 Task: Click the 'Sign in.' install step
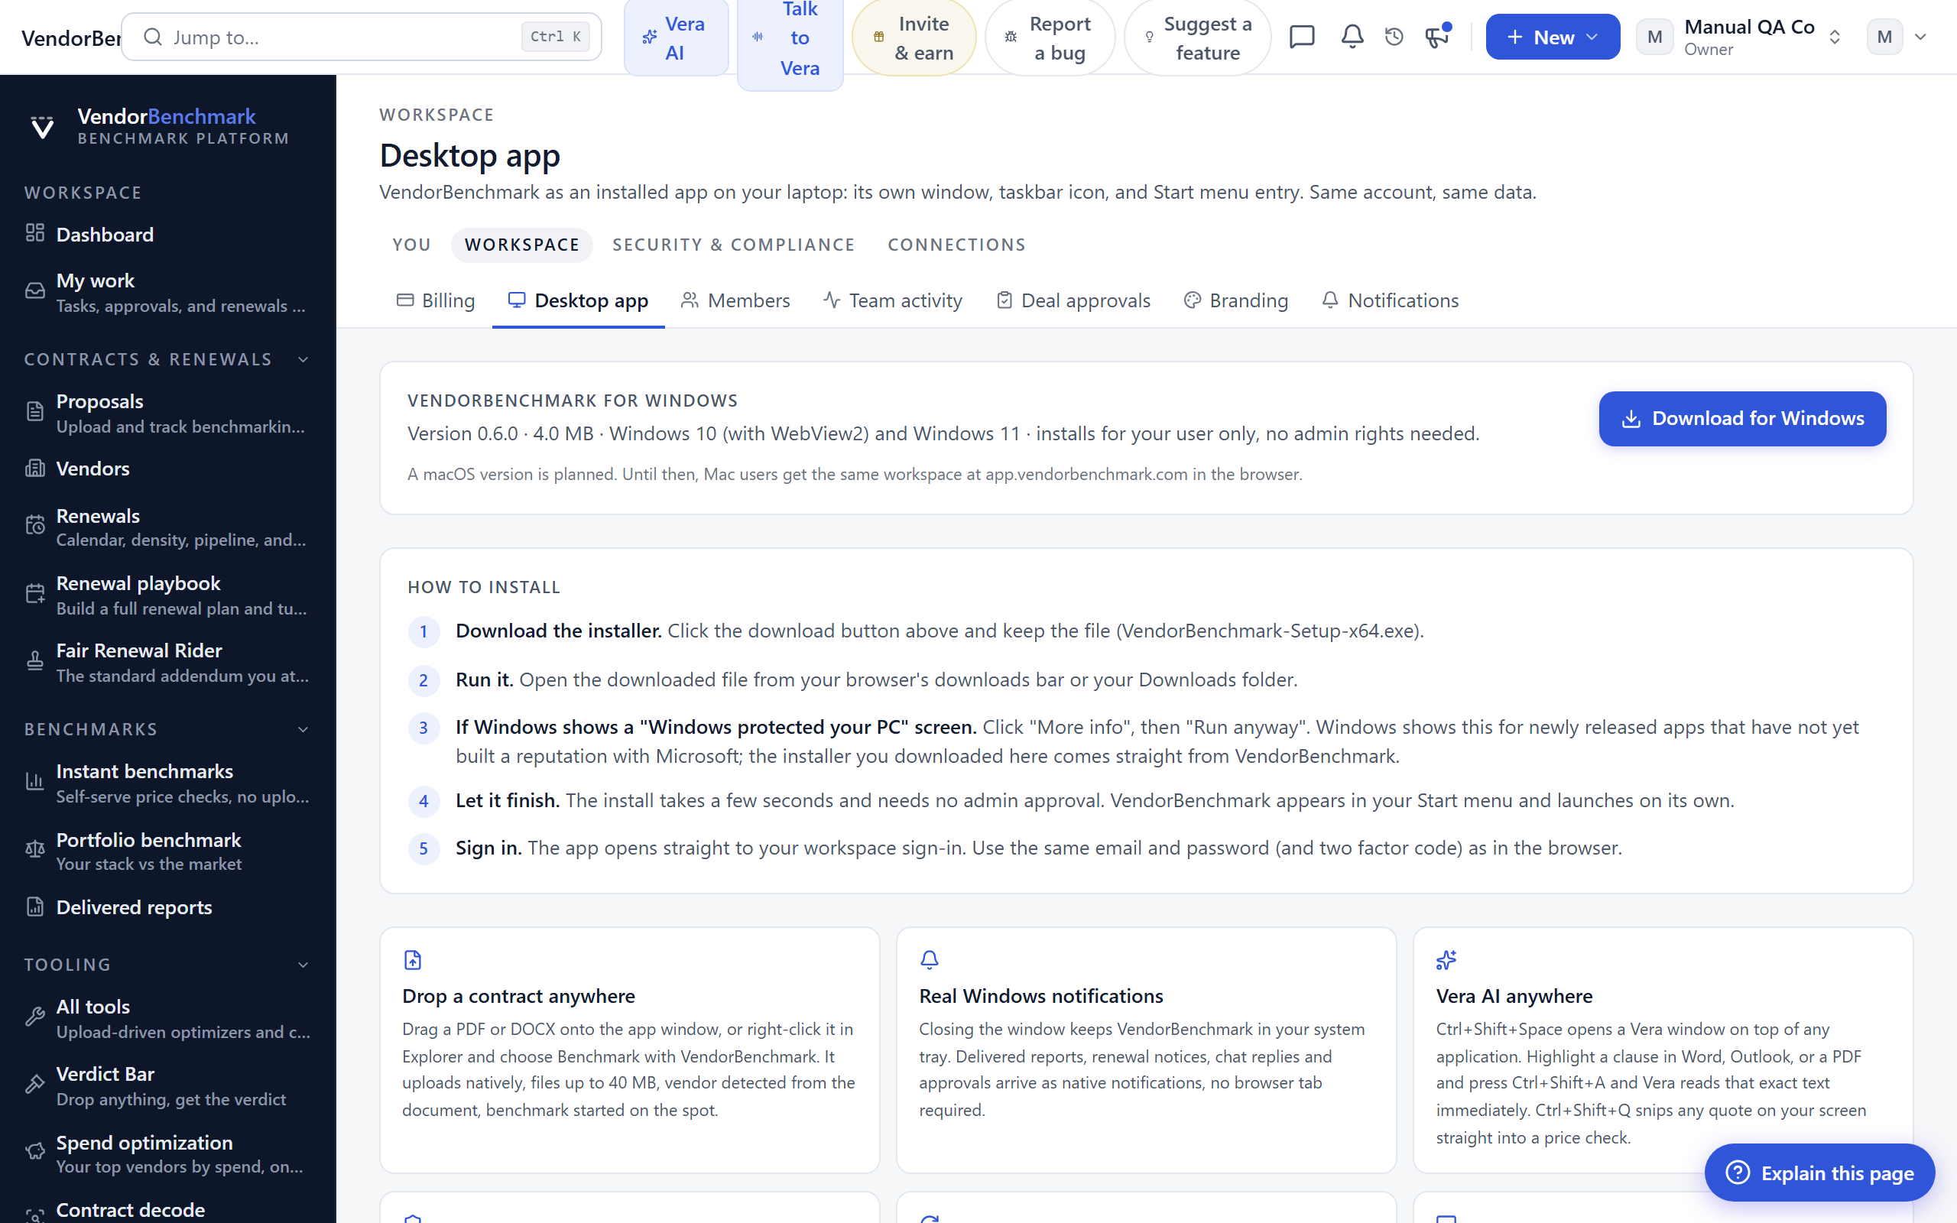coord(488,848)
